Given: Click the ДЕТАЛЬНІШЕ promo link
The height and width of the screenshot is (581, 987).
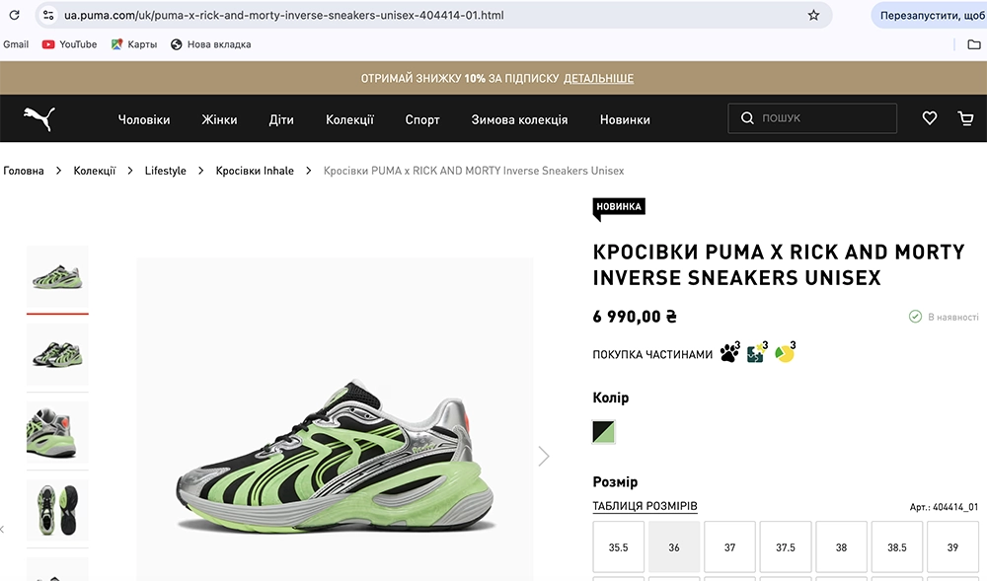Looking at the screenshot, I should (x=598, y=78).
